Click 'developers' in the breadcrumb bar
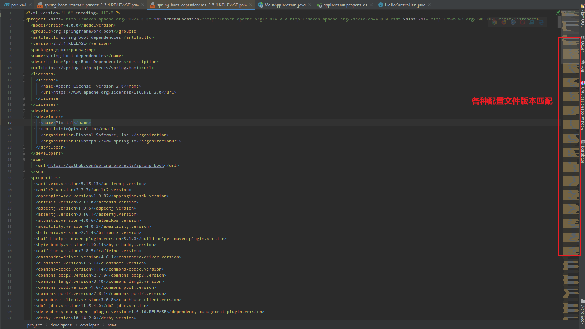Screen dimensions: 585x329 pos(61,325)
